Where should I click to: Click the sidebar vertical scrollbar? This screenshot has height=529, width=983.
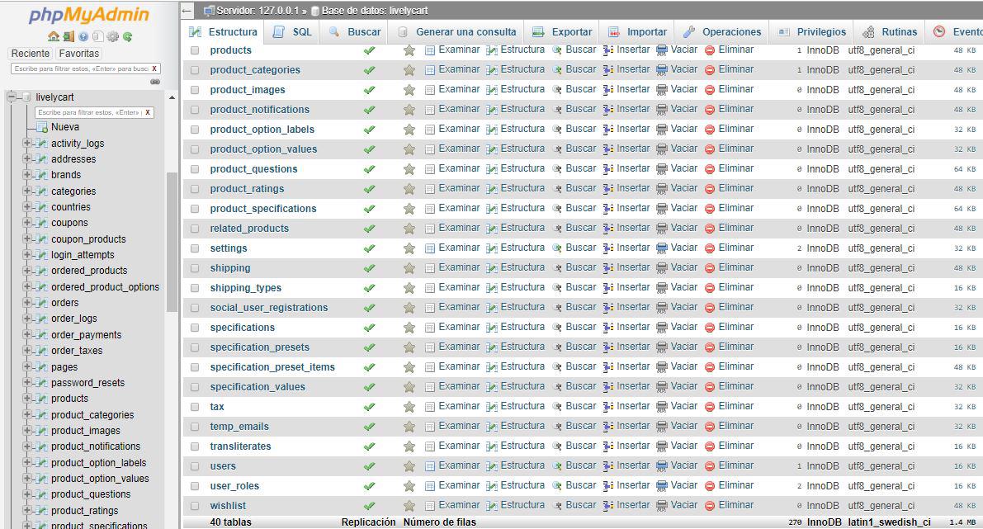(x=172, y=241)
